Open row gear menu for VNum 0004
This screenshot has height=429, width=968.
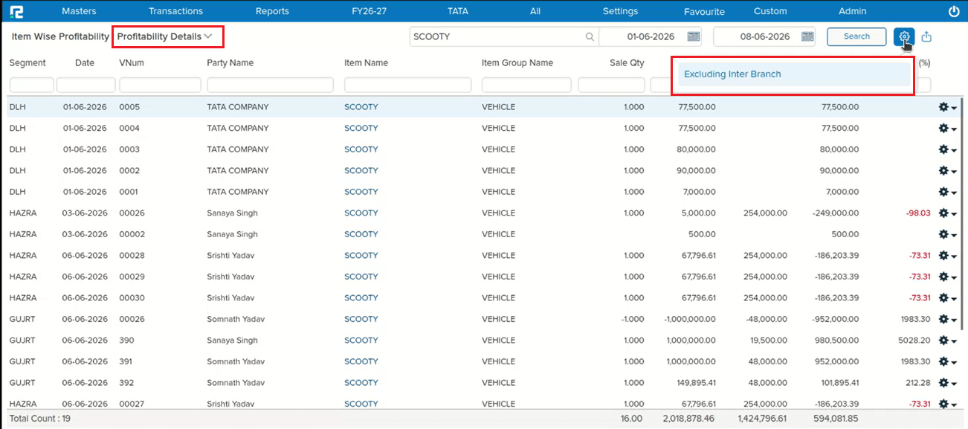point(947,129)
